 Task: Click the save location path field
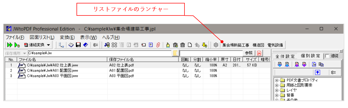coord(100,53)
